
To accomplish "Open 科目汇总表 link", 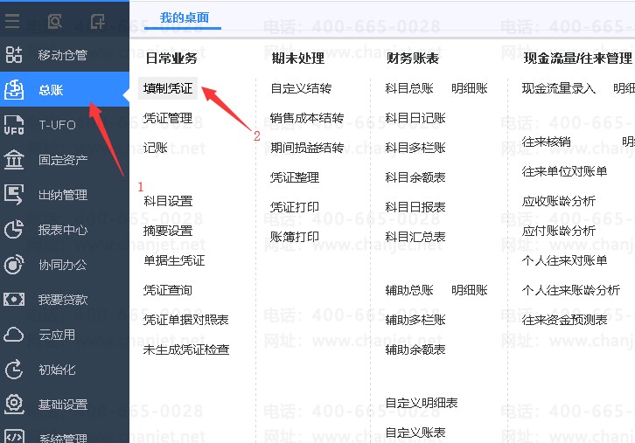I will pyautogui.click(x=415, y=237).
